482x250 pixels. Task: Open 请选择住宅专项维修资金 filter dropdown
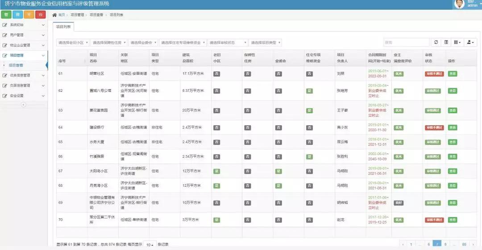183,43
